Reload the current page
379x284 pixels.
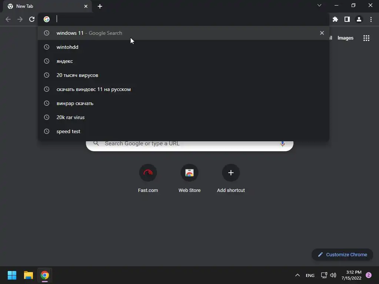[32, 19]
